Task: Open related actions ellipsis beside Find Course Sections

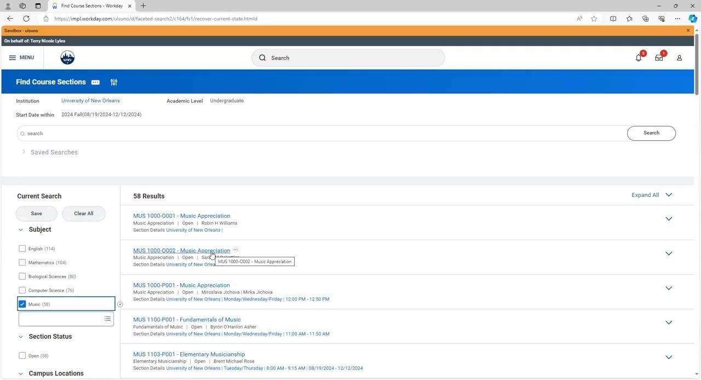Action: pyautogui.click(x=95, y=82)
